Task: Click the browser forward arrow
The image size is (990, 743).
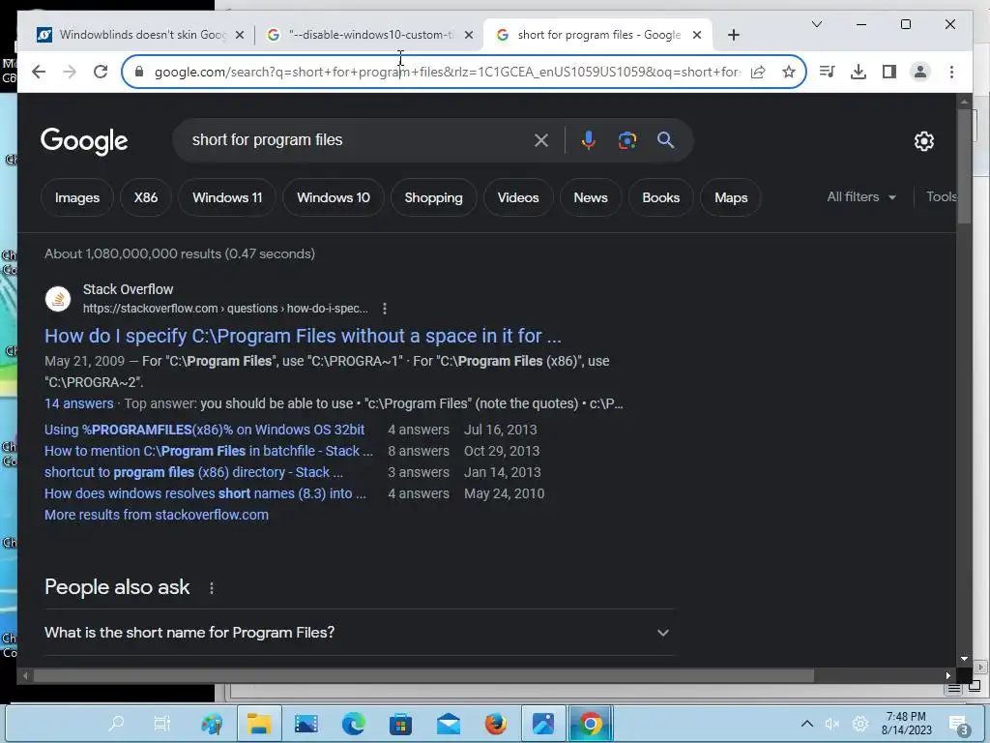Action: point(70,72)
